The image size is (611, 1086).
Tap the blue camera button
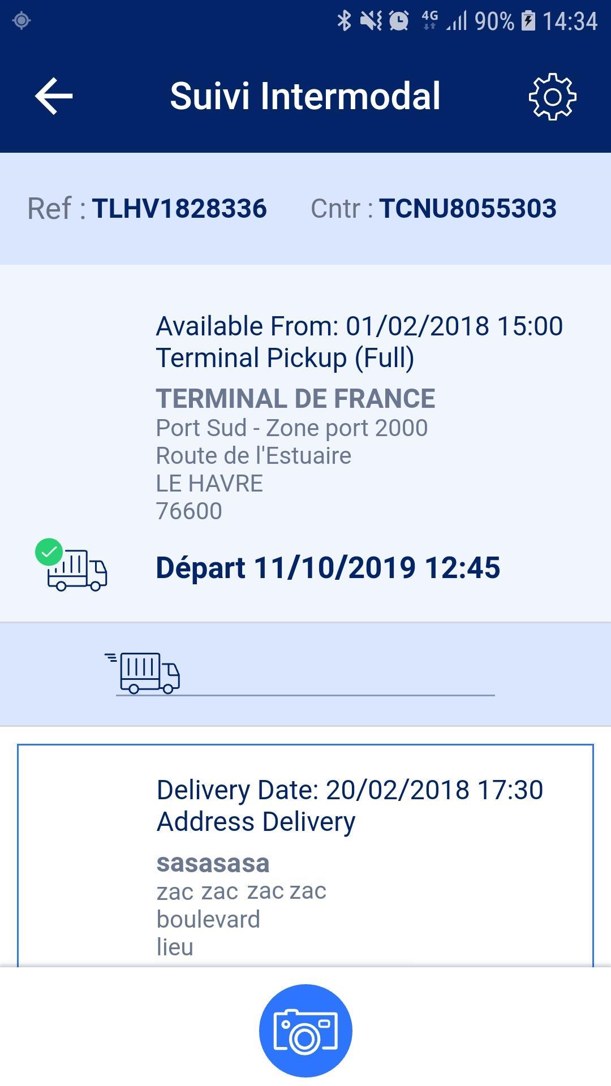click(x=305, y=1031)
